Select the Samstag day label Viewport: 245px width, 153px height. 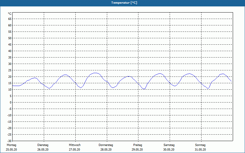[169, 145]
